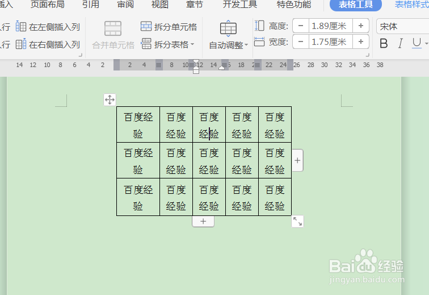The image size is (429, 295).
Task: Select the 表格工具 tab
Action: [356, 5]
